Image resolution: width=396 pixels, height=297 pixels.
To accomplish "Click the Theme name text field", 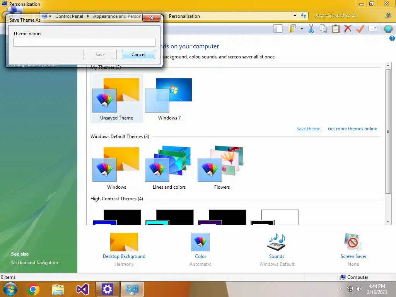I will point(84,42).
